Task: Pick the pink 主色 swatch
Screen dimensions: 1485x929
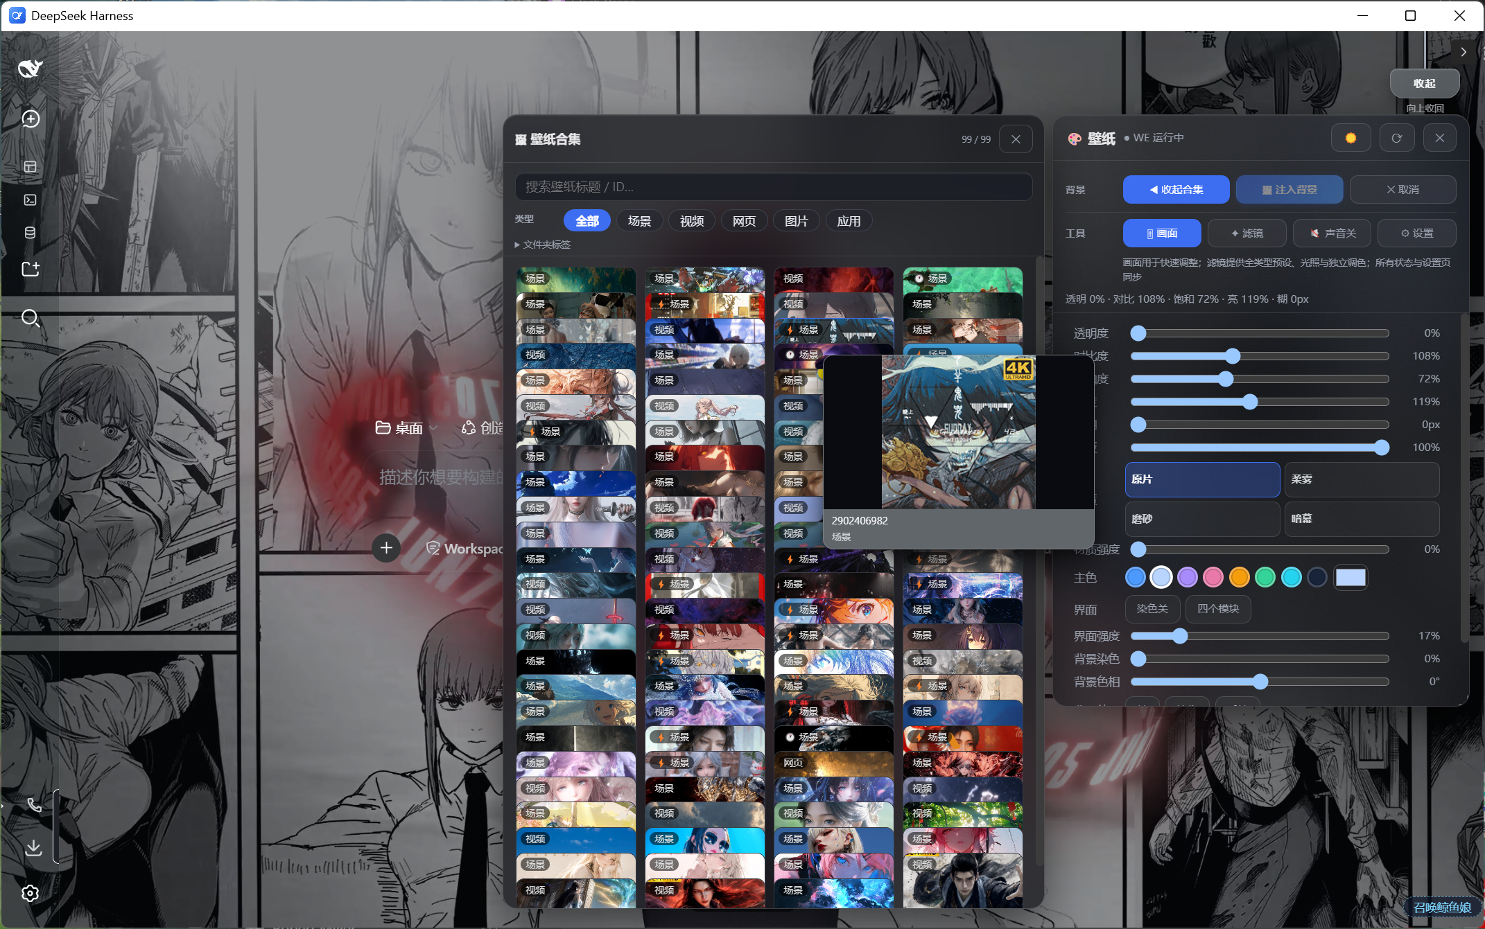Action: 1213,577
